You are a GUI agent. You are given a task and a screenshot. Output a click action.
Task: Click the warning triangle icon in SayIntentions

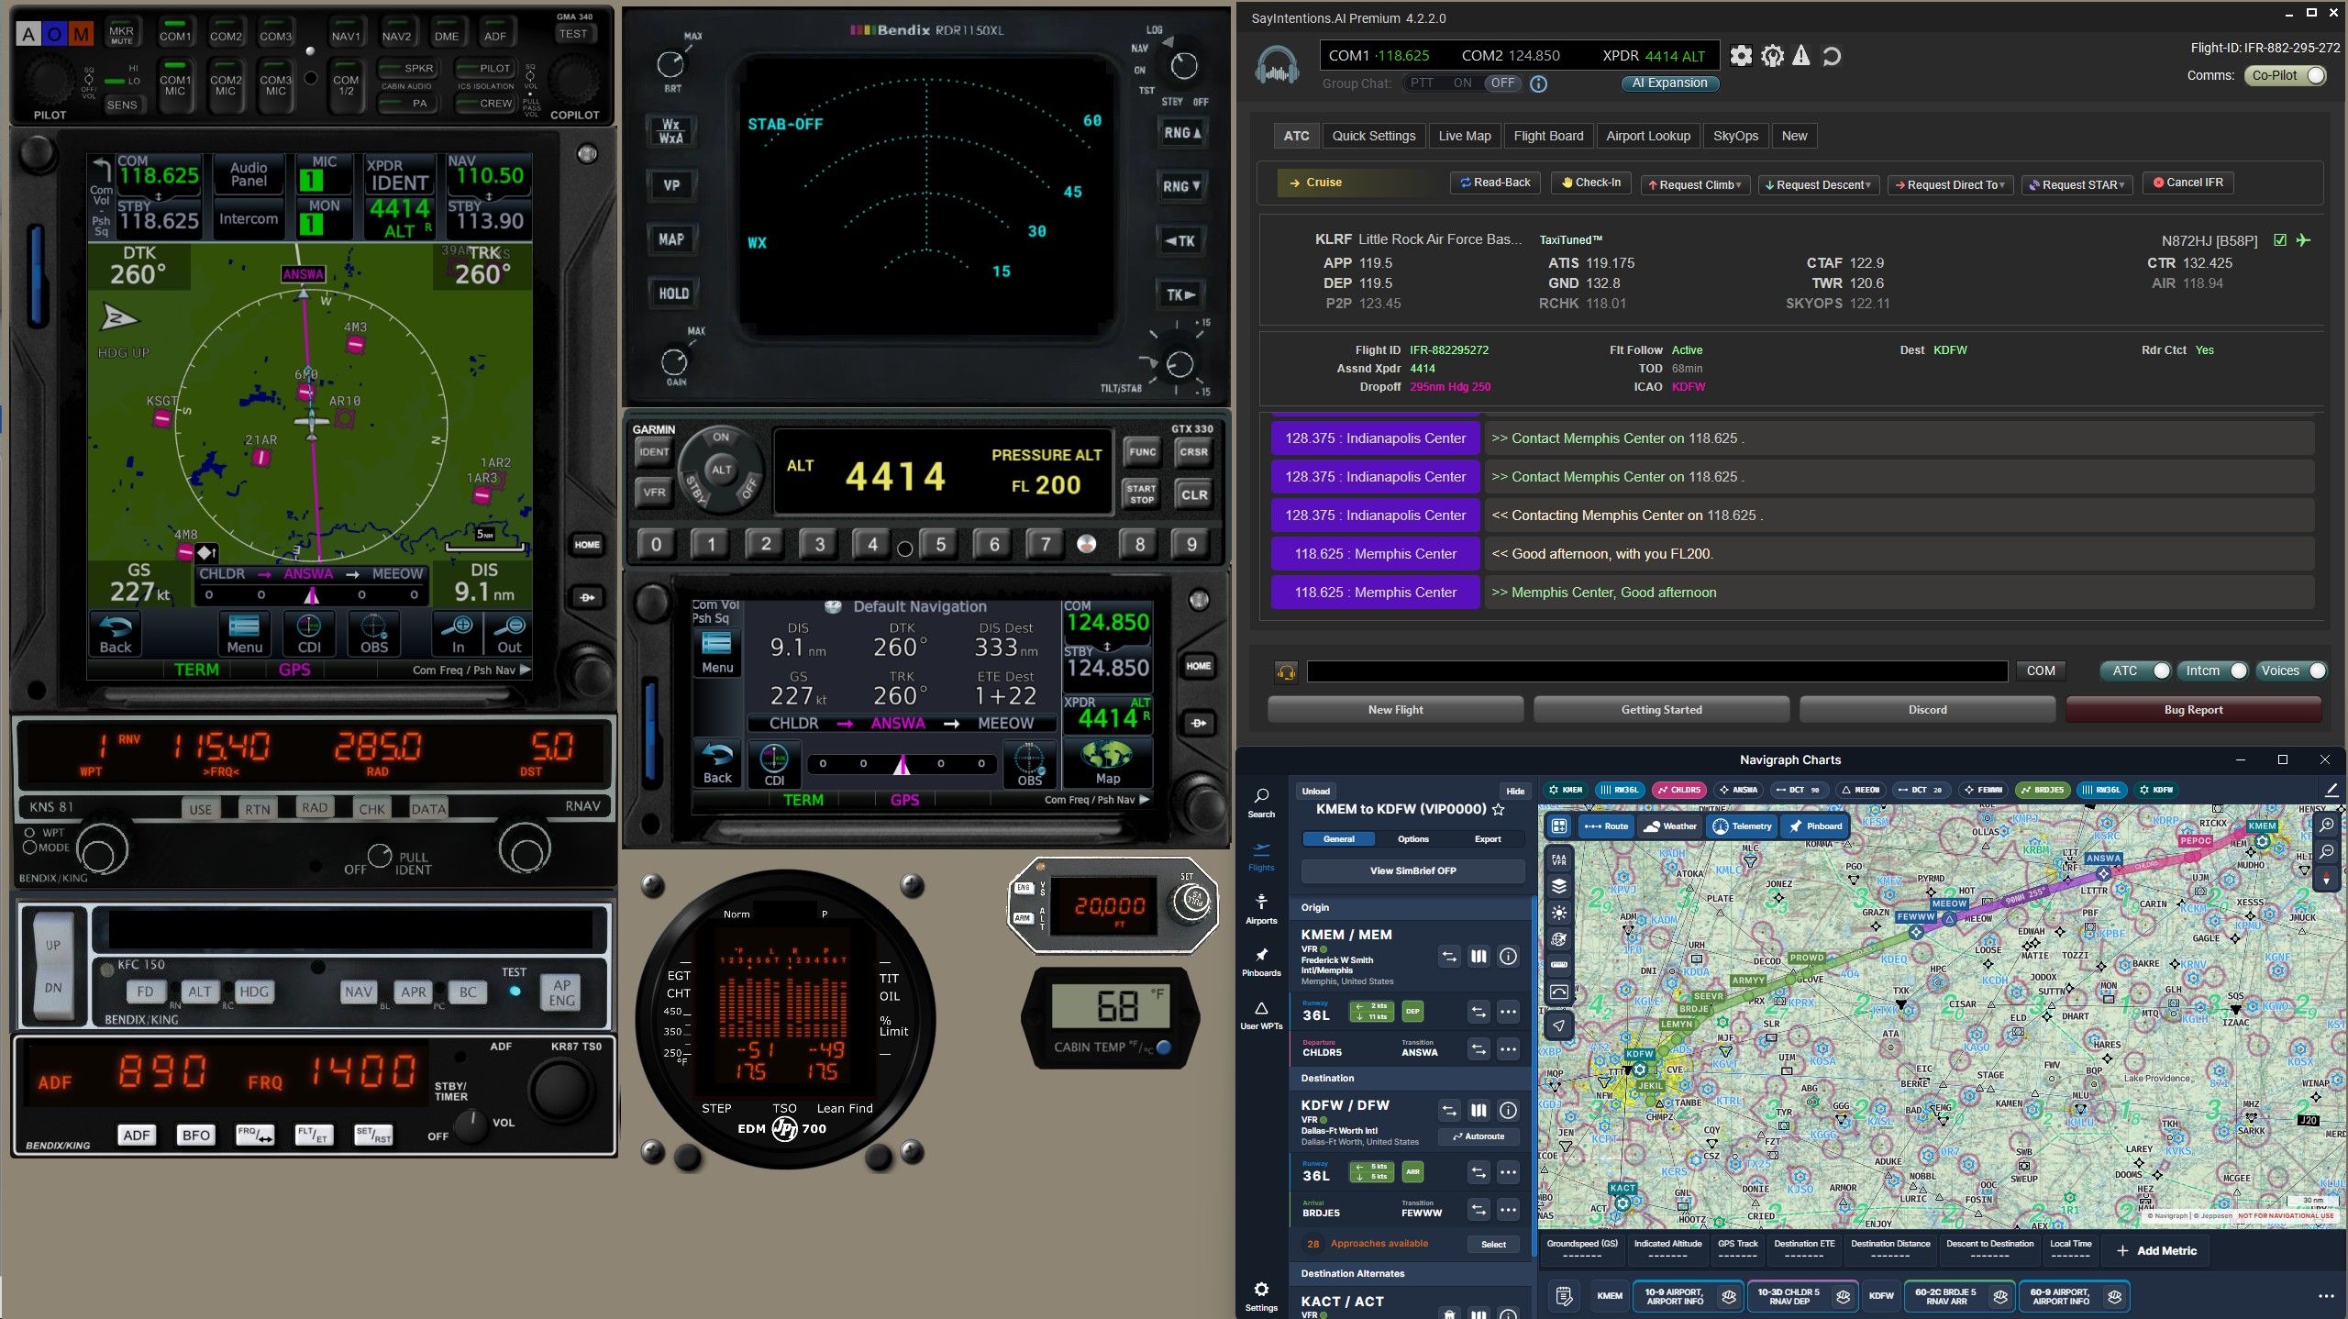1801,56
